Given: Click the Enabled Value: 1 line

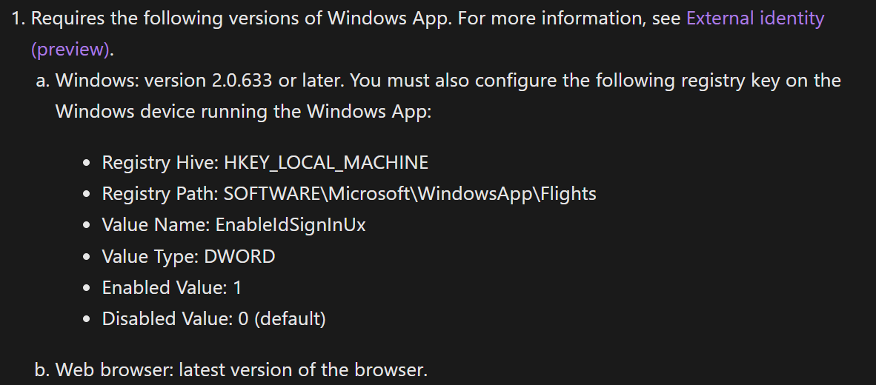Looking at the screenshot, I should (x=172, y=288).
